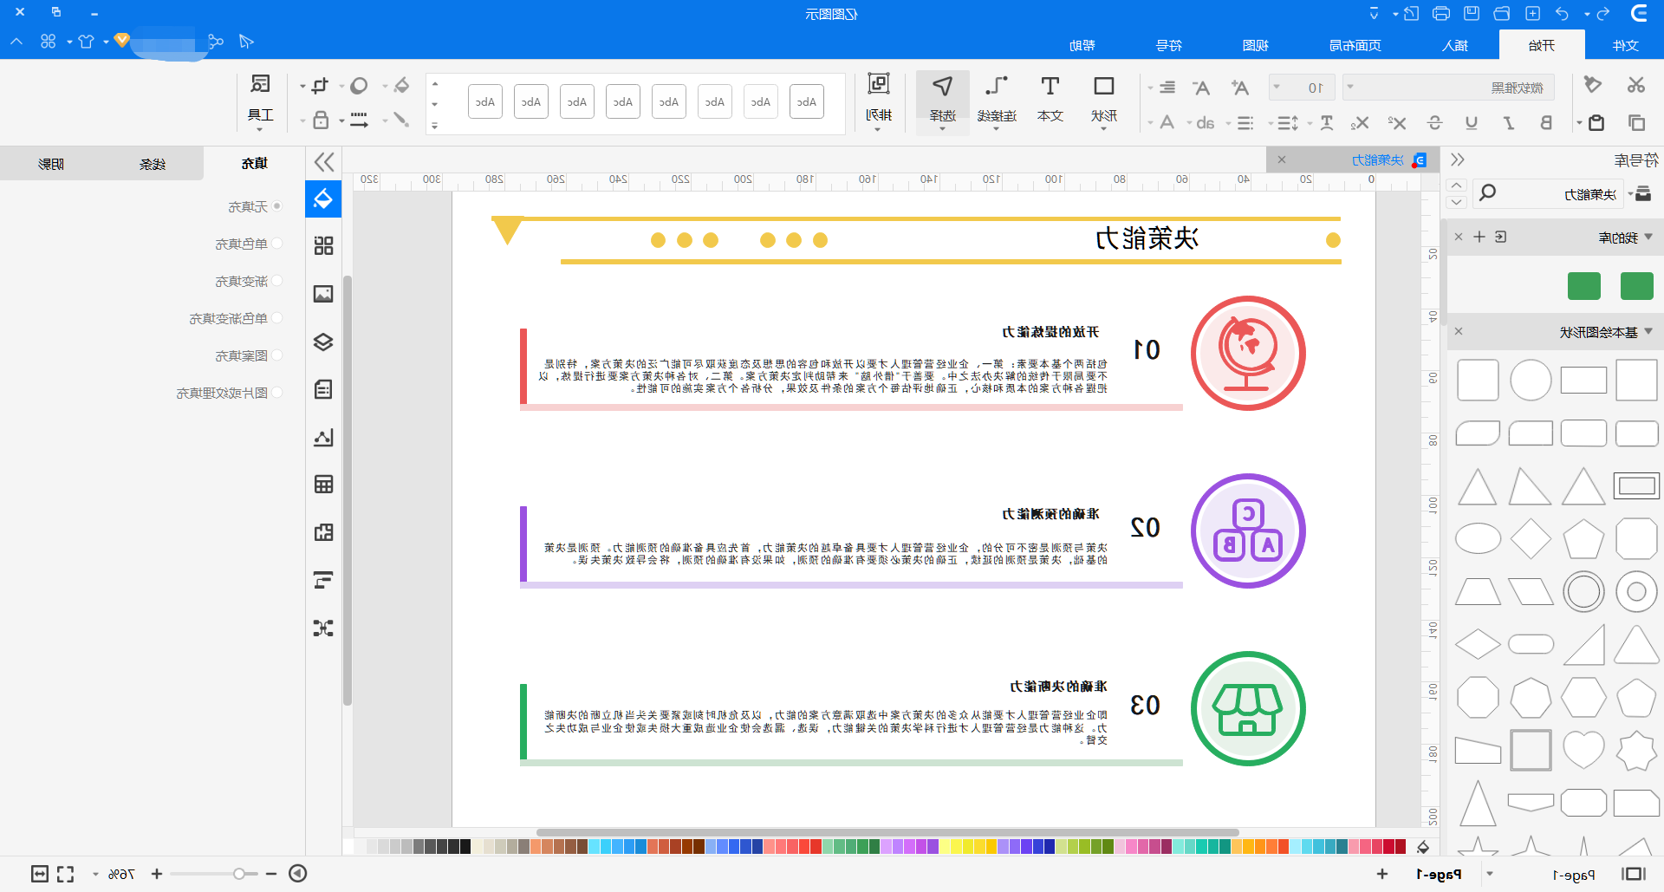Viewport: 1664px width, 892px height.
Task: Toggle Strikethrough formatting
Action: [x=1434, y=123]
